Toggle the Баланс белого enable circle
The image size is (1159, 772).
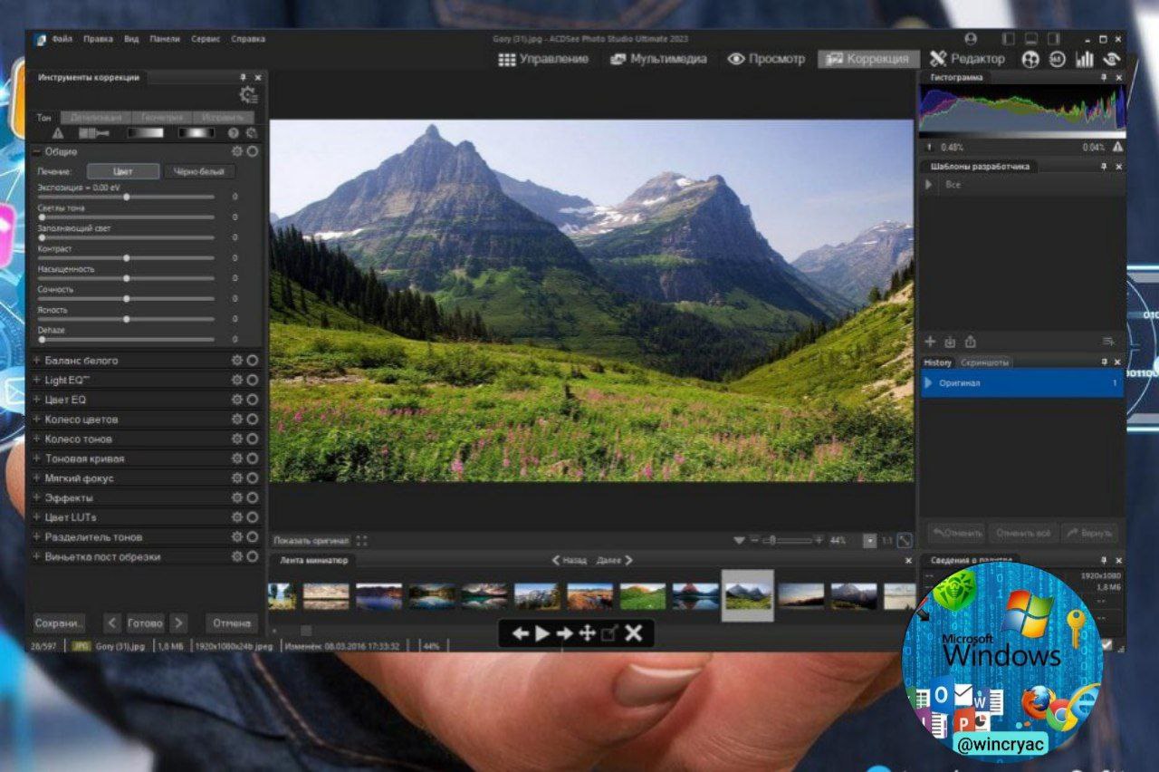[253, 361]
